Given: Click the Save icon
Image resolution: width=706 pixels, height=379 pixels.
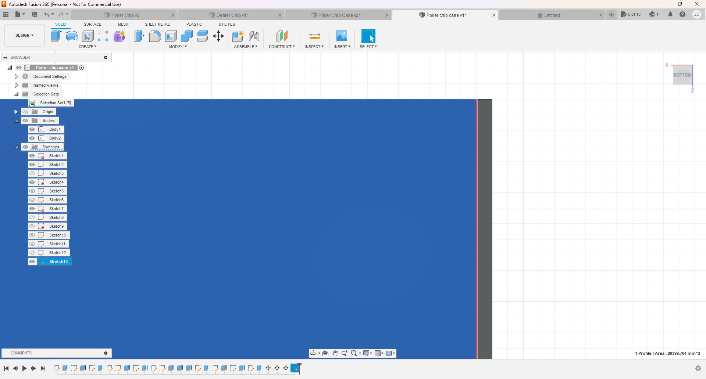Looking at the screenshot, I should click(35, 14).
